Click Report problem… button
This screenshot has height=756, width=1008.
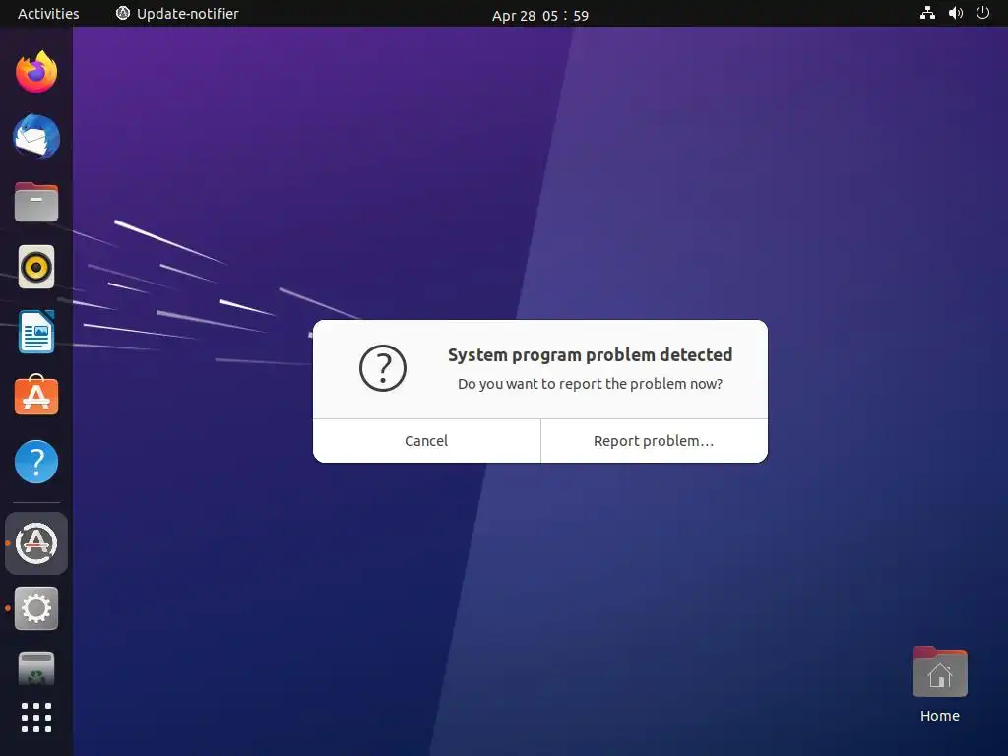click(654, 441)
